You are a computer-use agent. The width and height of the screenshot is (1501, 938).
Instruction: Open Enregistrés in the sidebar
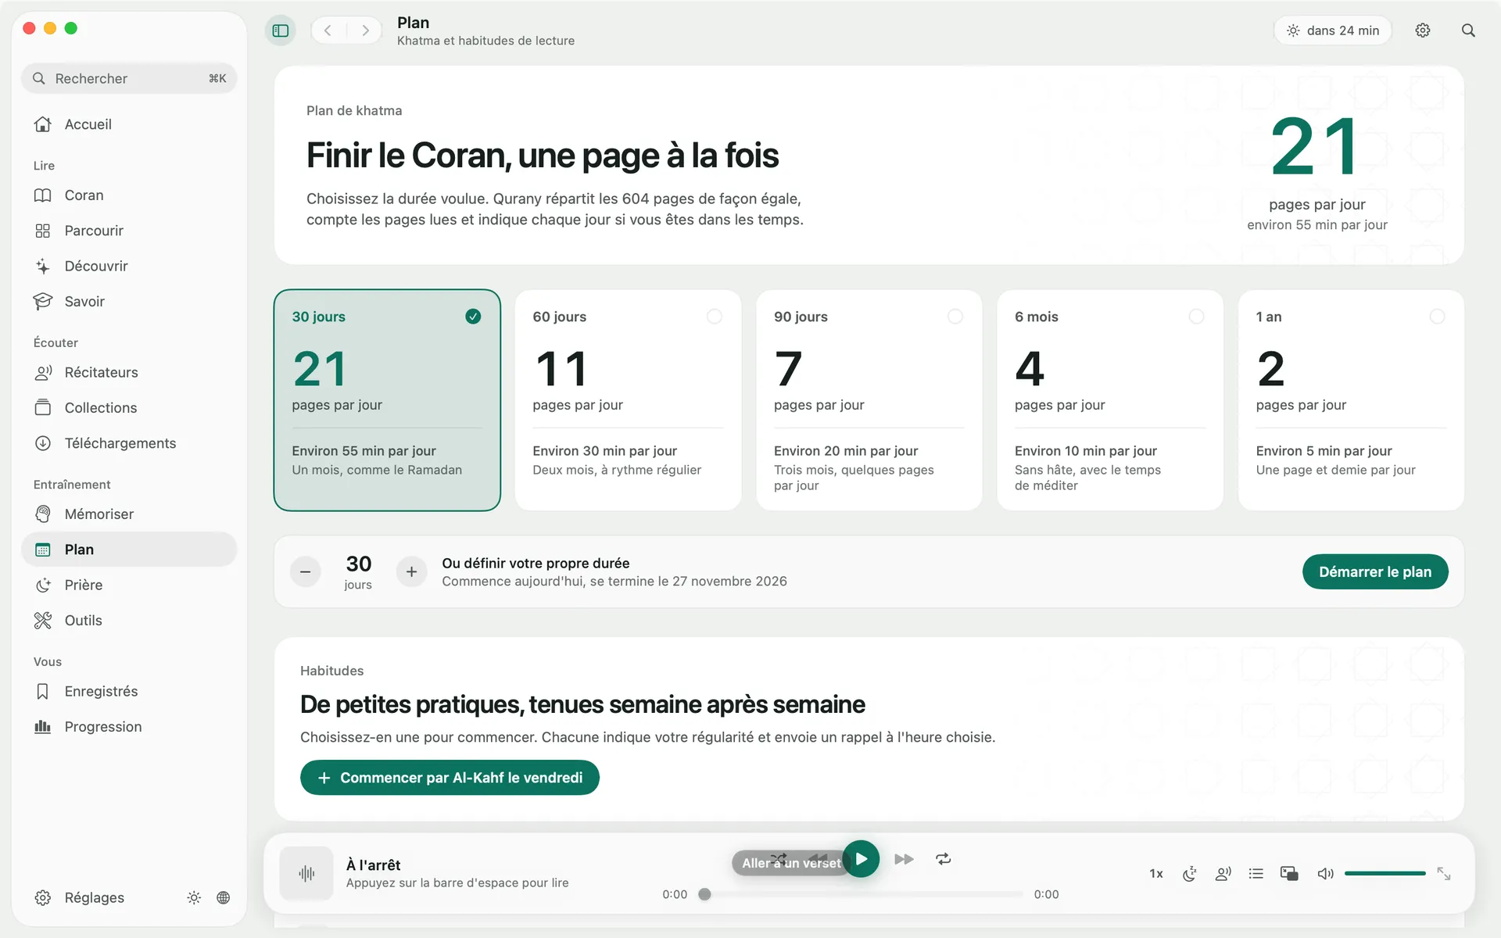coord(129,691)
